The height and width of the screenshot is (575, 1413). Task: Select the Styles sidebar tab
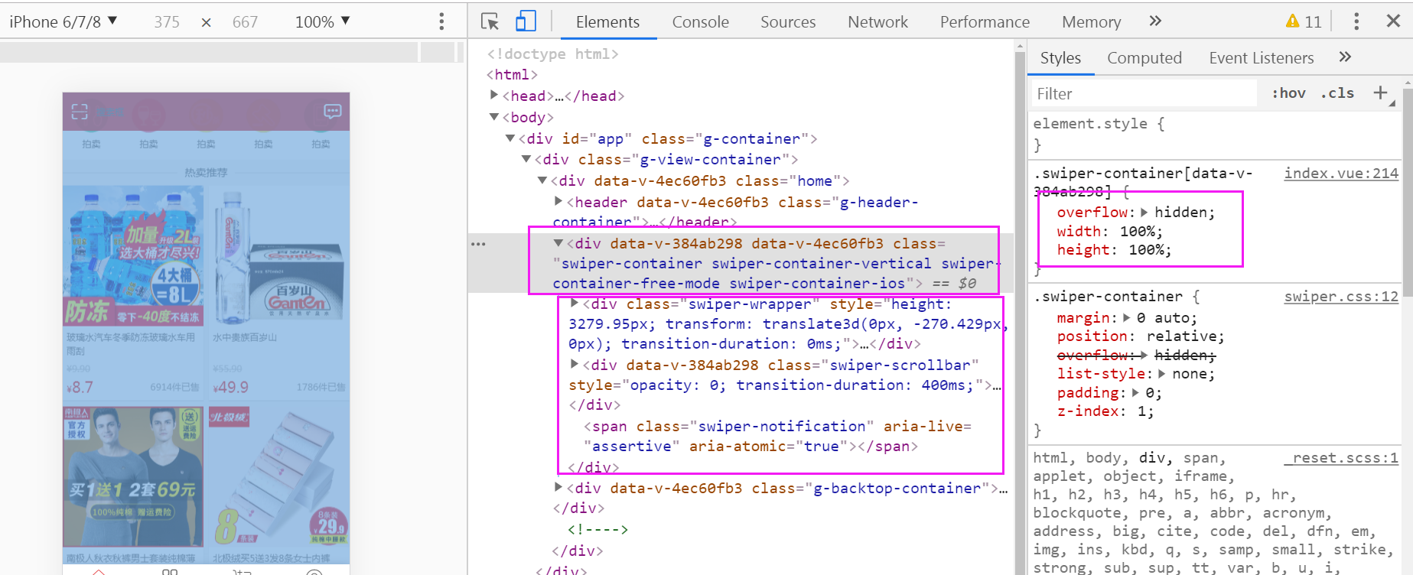[1060, 58]
